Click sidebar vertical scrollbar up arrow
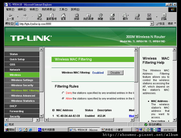Image resolution: width=181 pixels, height=138 pixels. coord(41,49)
